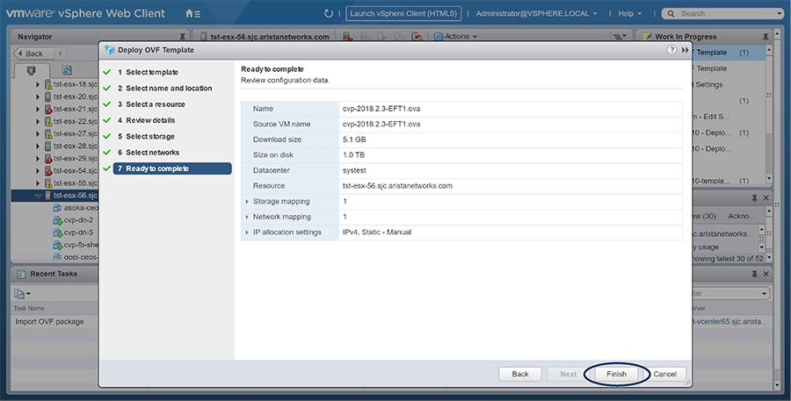This screenshot has width=791, height=401.
Task: Click the Datacenter value systest
Action: [354, 171]
